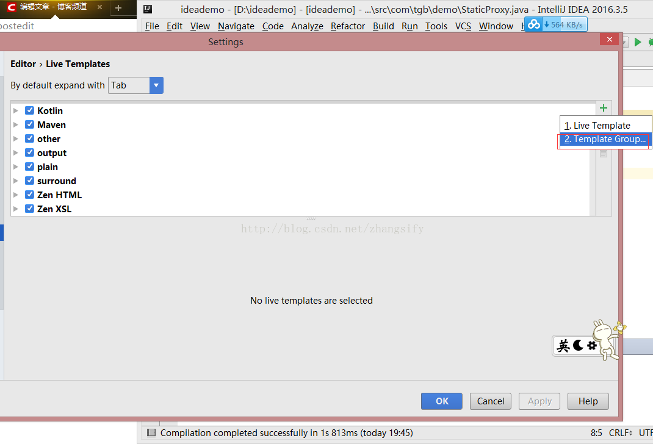
Task: Click the Help button
Action: 588,401
